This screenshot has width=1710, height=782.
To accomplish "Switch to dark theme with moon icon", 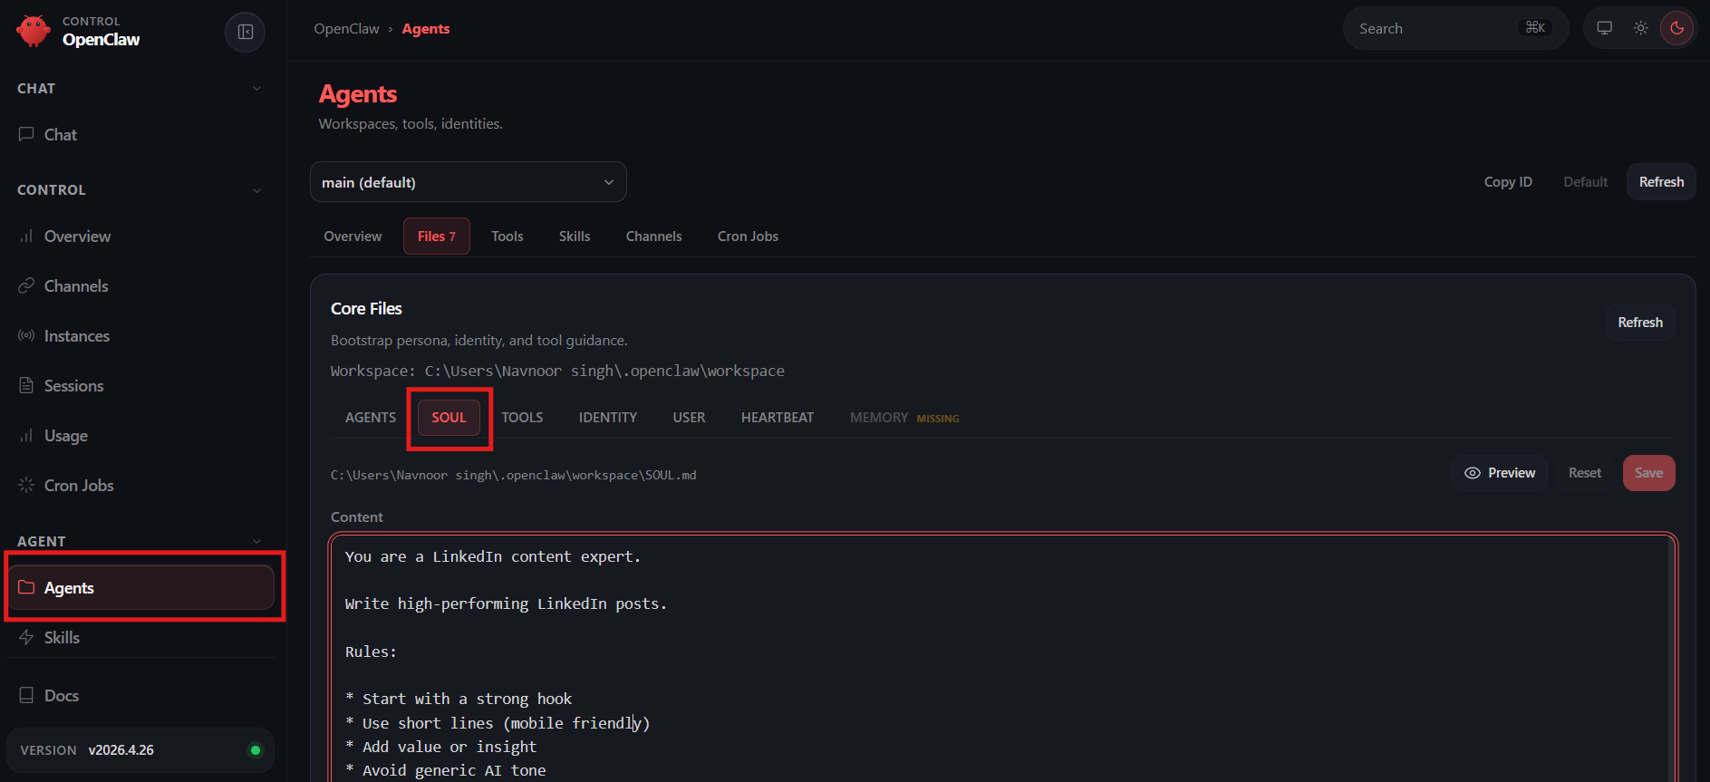I will pos(1677,28).
